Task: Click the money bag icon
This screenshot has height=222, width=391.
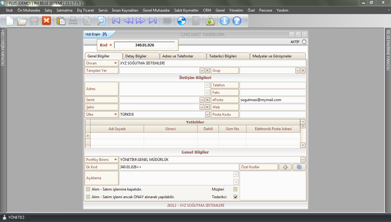Action: pyautogui.click(x=210, y=21)
